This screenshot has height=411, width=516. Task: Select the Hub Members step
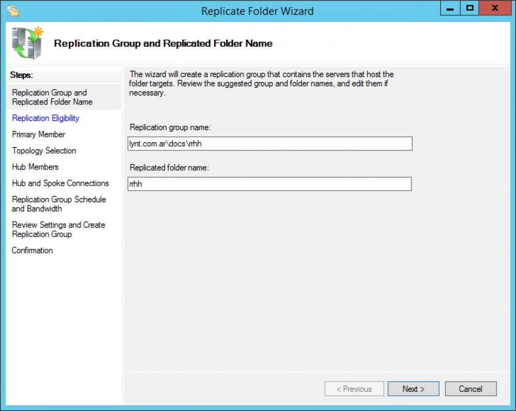[35, 167]
